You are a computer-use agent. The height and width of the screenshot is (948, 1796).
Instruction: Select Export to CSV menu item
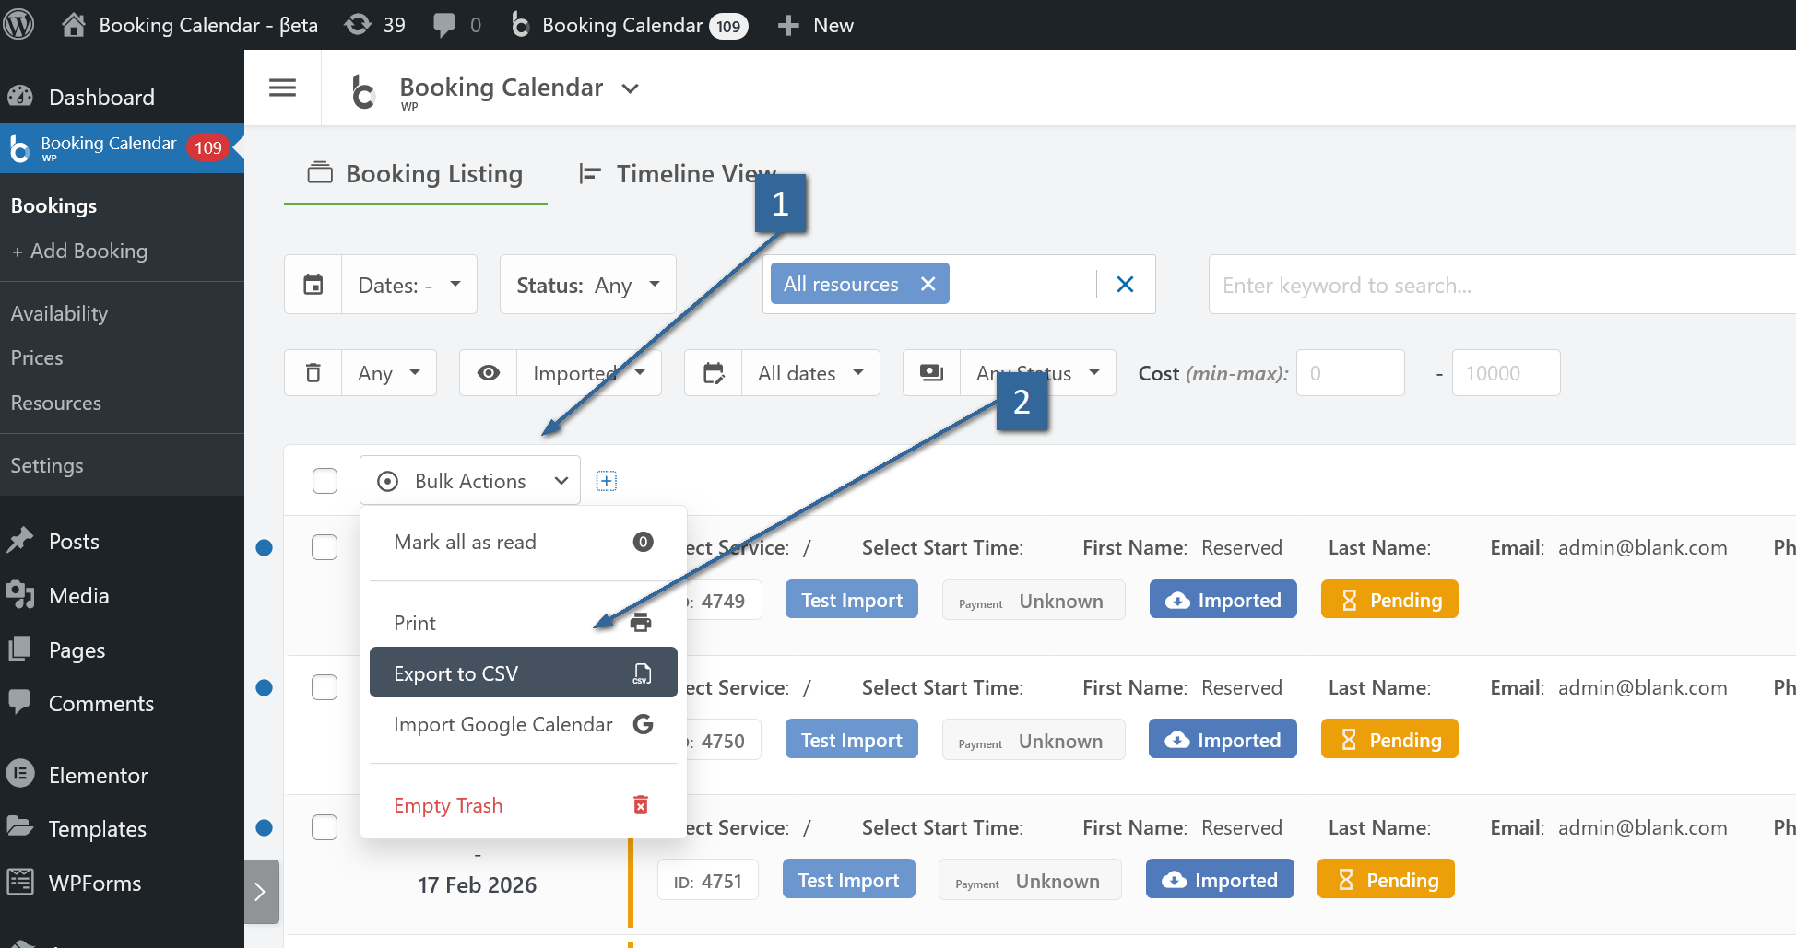click(x=523, y=673)
